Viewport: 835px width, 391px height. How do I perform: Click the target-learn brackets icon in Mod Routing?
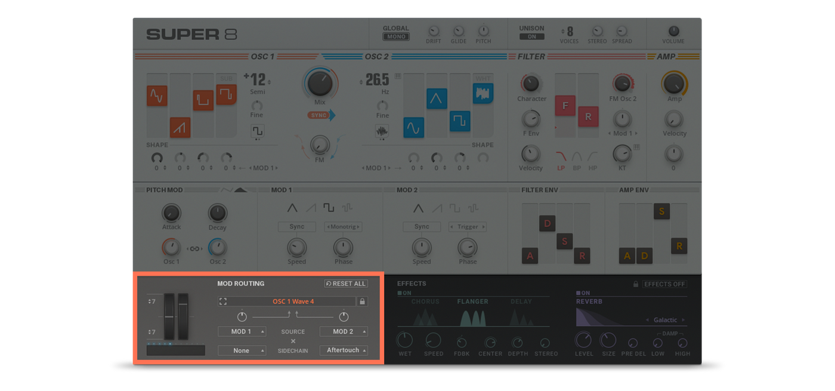(222, 301)
